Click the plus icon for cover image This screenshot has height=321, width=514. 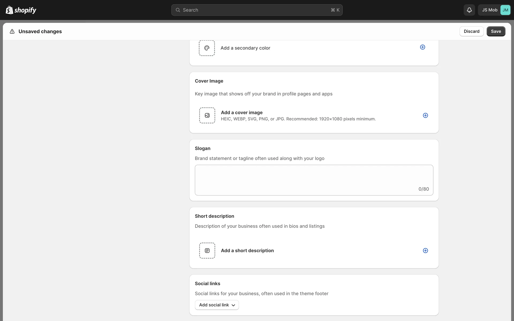coord(425,115)
